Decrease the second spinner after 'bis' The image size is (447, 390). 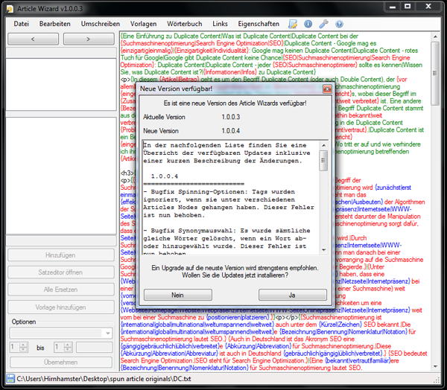pyautogui.click(x=68, y=350)
